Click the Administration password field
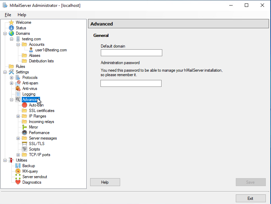Image resolution: width=271 pixels, height=204 pixels. coord(131,83)
